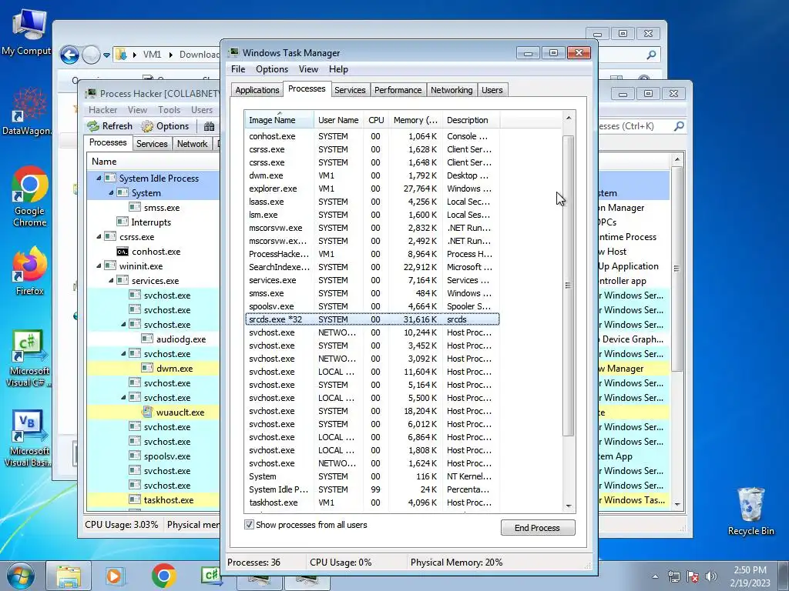The height and width of the screenshot is (591, 789).
Task: Open Process Hacker Tools menu
Action: point(169,109)
